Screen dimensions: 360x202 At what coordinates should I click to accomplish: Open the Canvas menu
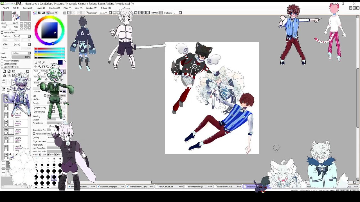pos(28,8)
